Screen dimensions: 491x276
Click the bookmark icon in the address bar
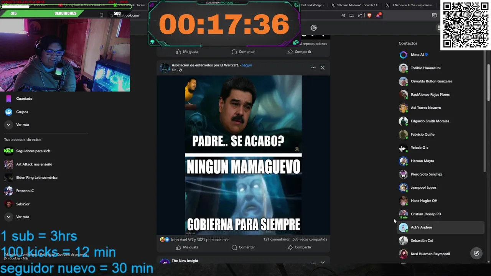(x=101, y=15)
